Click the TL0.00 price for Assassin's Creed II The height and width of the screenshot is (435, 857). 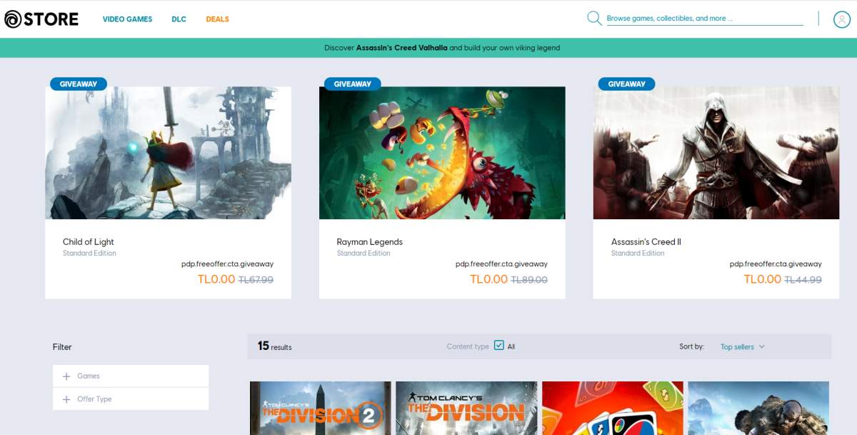[763, 279]
